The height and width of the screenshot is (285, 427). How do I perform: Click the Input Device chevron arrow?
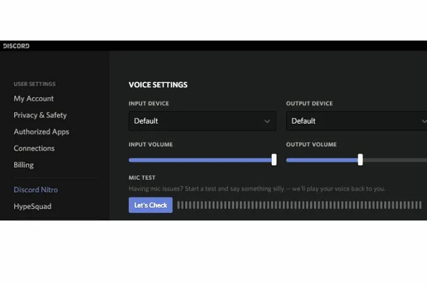click(267, 121)
